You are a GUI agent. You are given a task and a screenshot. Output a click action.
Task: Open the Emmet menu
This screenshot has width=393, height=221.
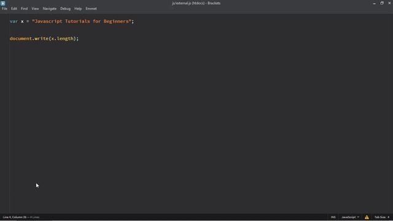tap(91, 9)
